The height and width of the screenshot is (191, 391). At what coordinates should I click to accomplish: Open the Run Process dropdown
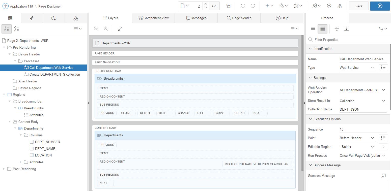click(x=363, y=155)
